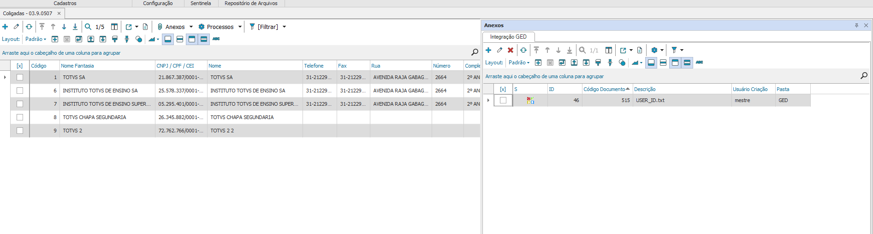Click the columns icon in Coligadas toolbar
The width and height of the screenshot is (873, 234).
click(x=114, y=27)
